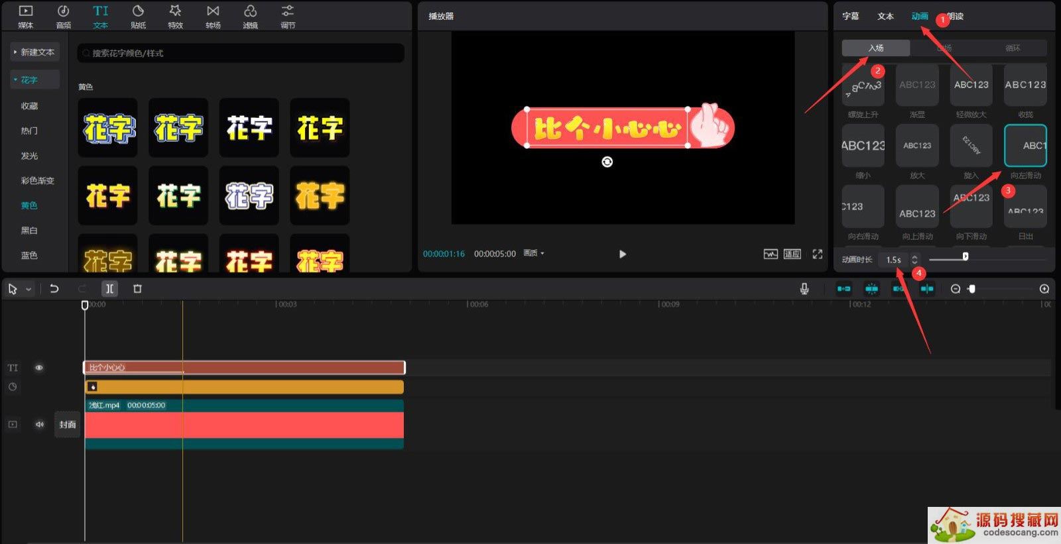The height and width of the screenshot is (544, 1061).
Task: Enter fullscreen preview in player
Action: pyautogui.click(x=817, y=254)
